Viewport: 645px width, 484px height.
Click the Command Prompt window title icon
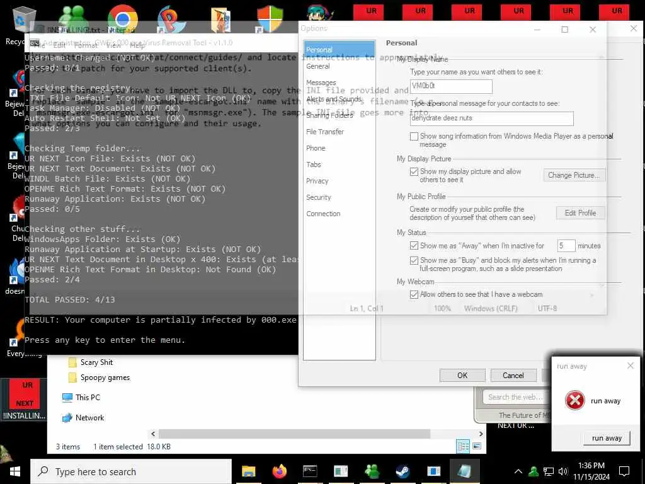(x=35, y=43)
